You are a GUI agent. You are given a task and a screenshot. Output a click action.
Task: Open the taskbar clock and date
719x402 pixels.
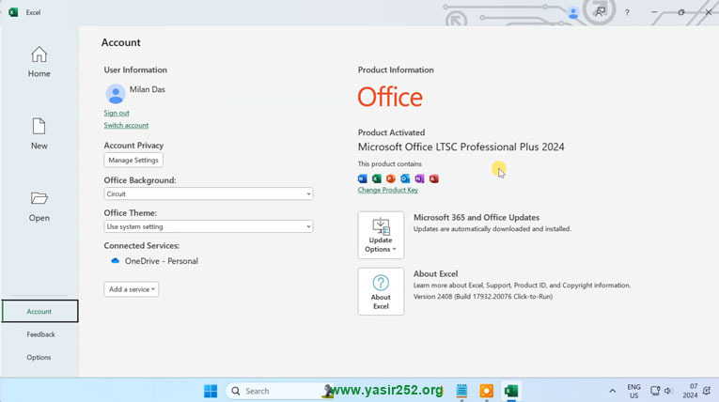pyautogui.click(x=690, y=391)
